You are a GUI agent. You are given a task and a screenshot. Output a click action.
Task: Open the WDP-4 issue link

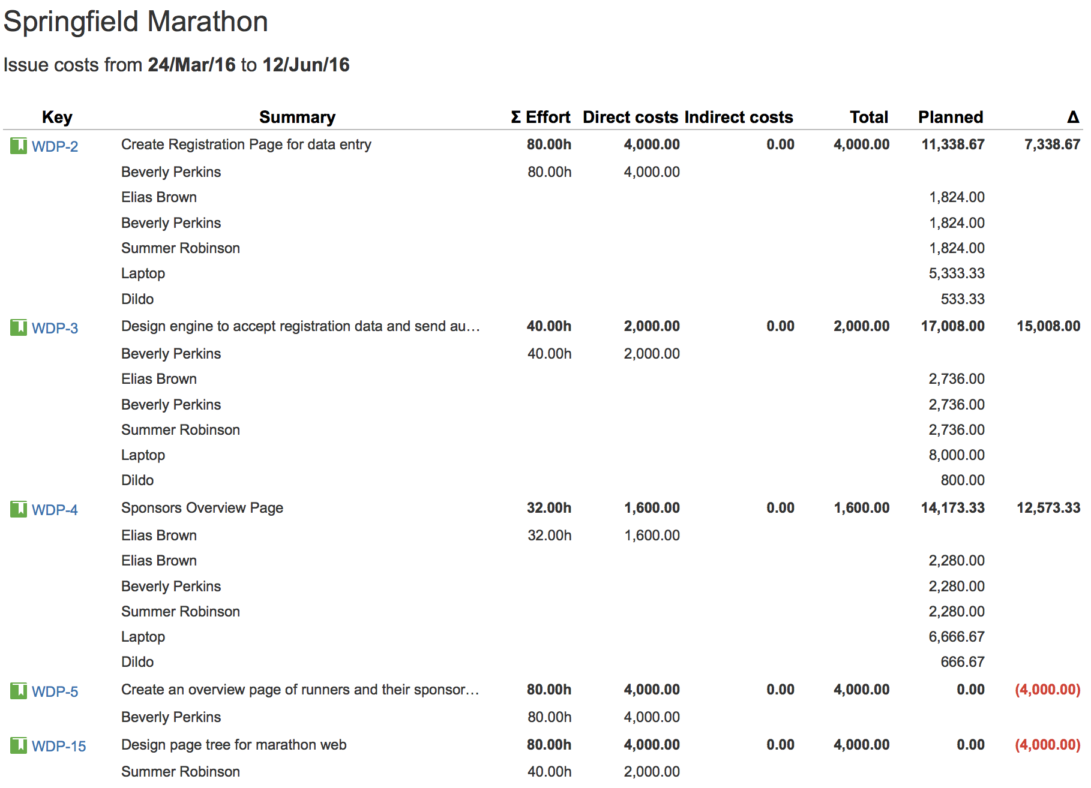click(x=55, y=510)
